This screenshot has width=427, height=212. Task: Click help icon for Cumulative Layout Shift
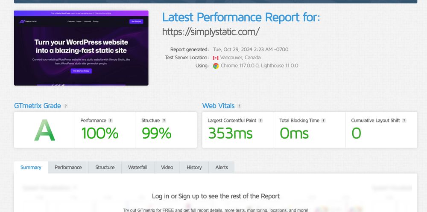click(404, 121)
